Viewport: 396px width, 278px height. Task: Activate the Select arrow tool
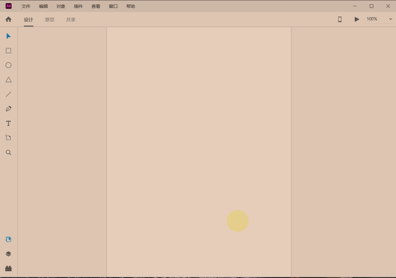[x=8, y=36]
